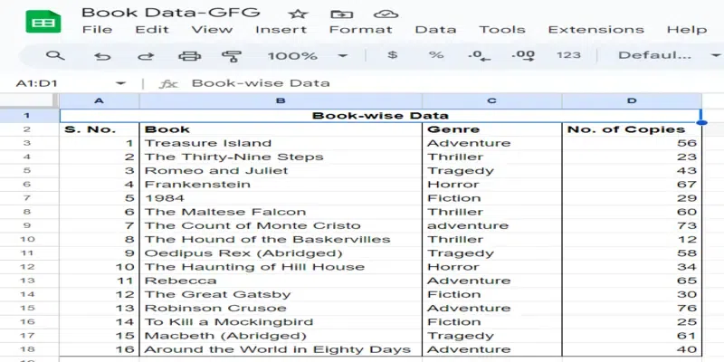Click the S. No. header cell
The width and height of the screenshot is (724, 362).
100,129
